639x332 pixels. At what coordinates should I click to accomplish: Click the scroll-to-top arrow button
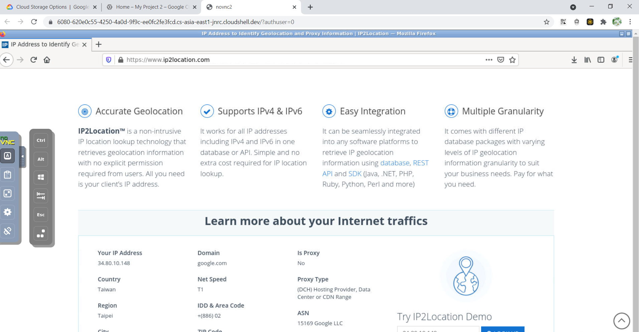click(x=622, y=321)
